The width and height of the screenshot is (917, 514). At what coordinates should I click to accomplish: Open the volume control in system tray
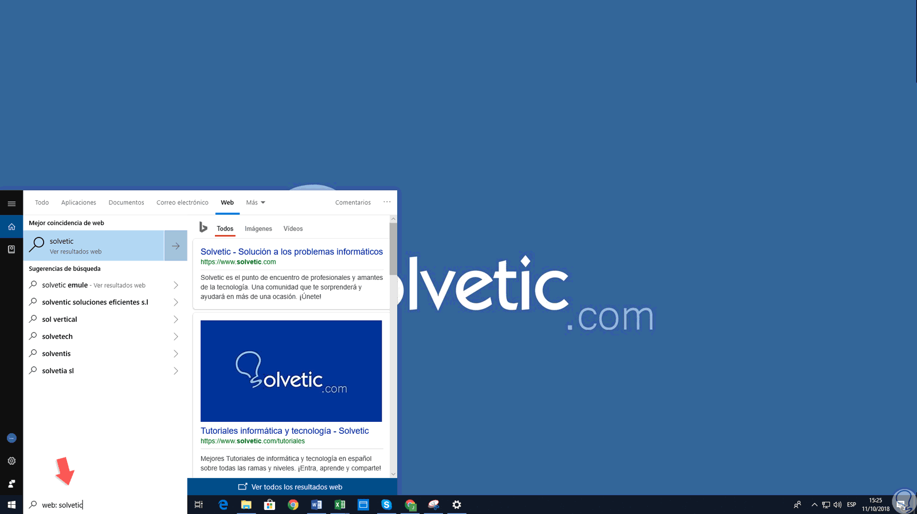[x=837, y=505]
